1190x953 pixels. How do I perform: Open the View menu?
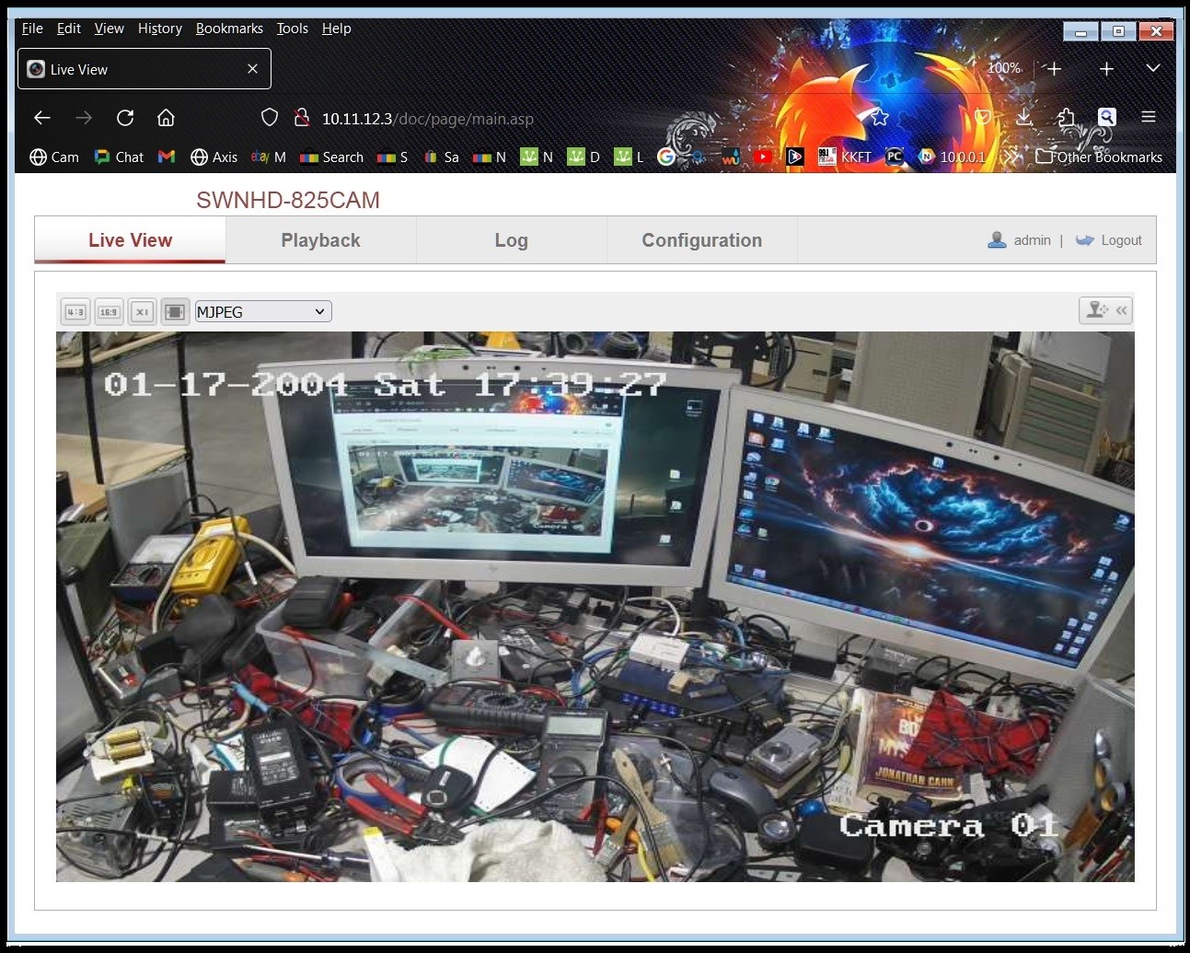(x=109, y=29)
